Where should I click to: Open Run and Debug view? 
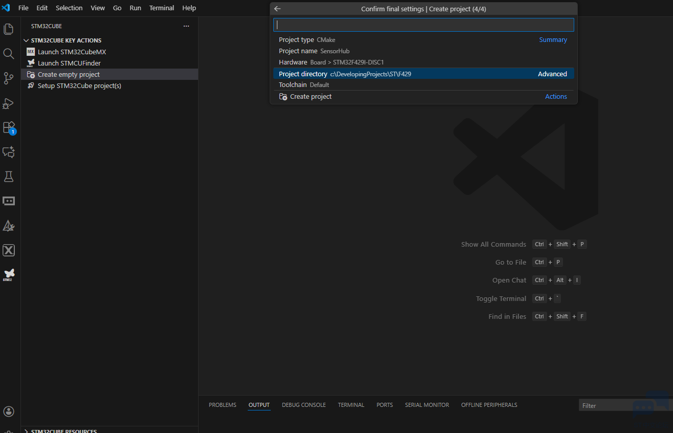9,103
